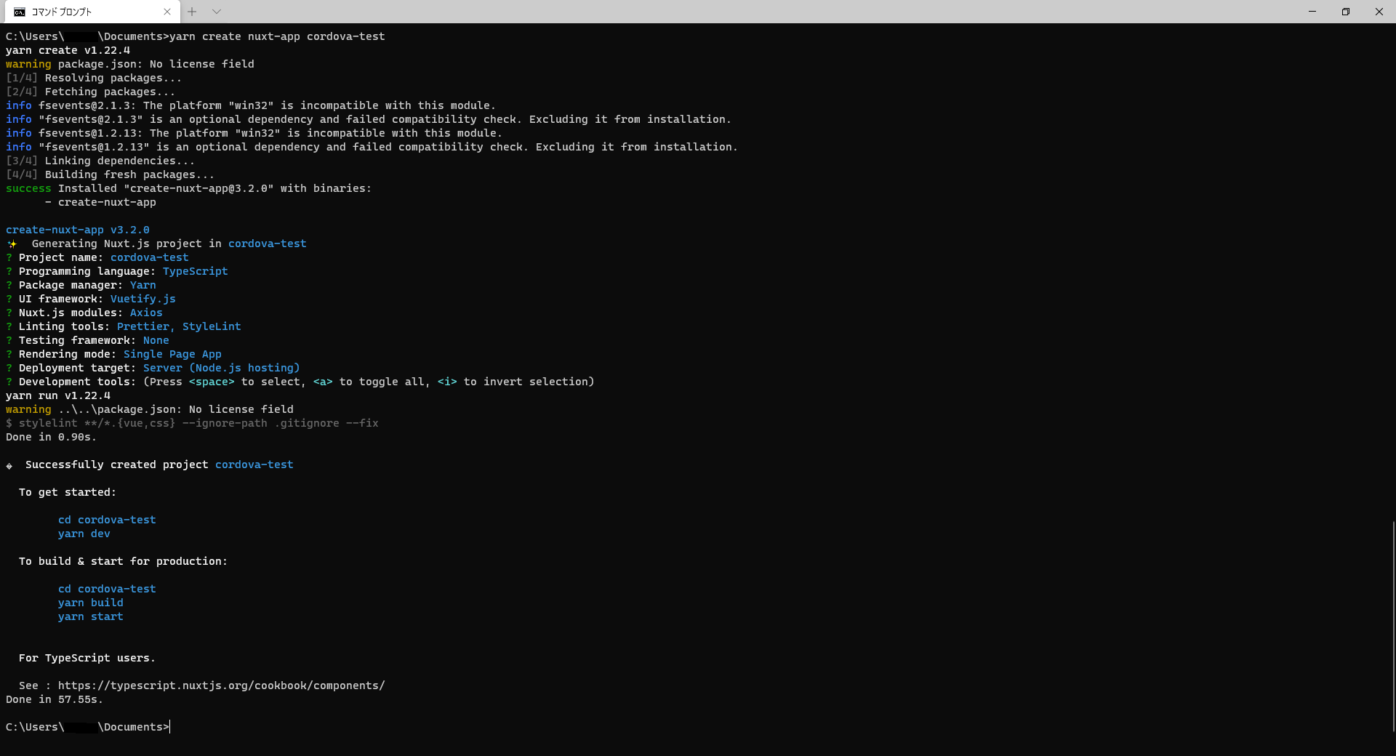The width and height of the screenshot is (1396, 756).
Task: Restore down the terminal window
Action: [1346, 12]
